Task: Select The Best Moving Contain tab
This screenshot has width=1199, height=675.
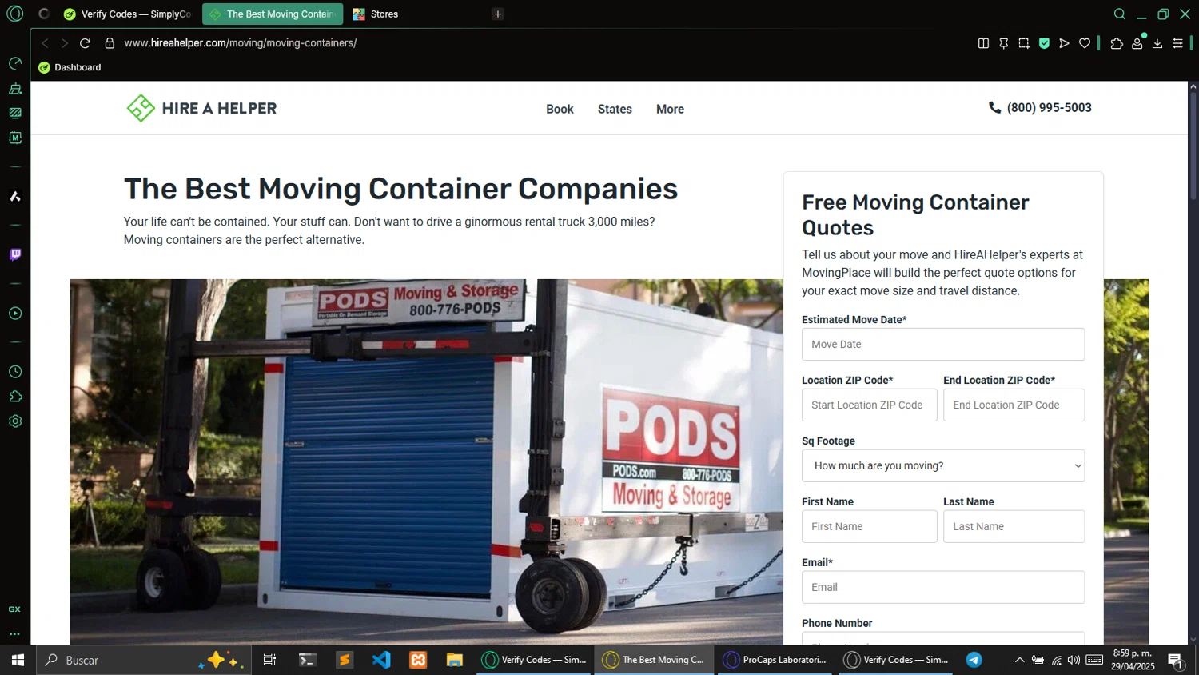Action: [273, 14]
